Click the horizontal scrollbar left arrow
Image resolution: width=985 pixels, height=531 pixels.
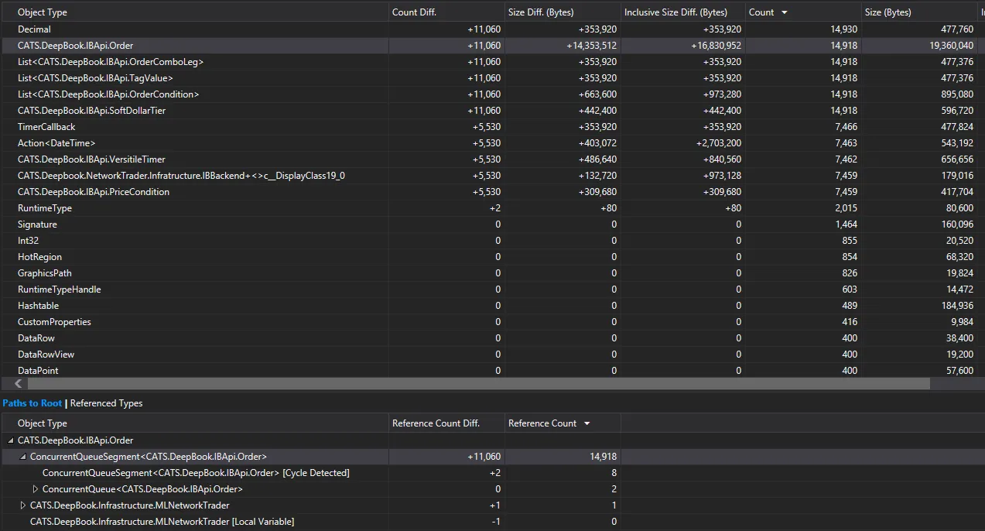click(19, 384)
